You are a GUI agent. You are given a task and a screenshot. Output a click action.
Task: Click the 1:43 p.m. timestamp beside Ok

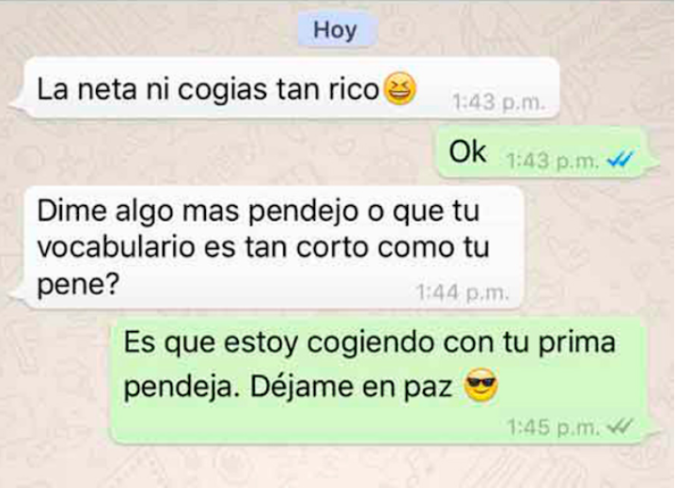coord(552,161)
